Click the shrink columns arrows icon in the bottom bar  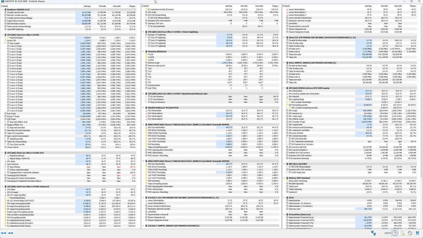pyautogui.click(x=11, y=233)
